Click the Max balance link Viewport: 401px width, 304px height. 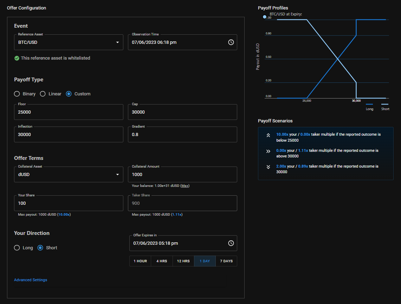point(185,186)
